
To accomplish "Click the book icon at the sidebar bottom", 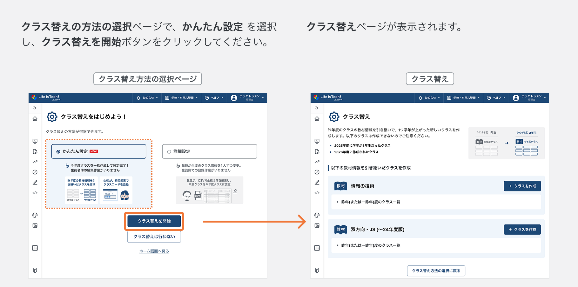I will click(x=35, y=270).
